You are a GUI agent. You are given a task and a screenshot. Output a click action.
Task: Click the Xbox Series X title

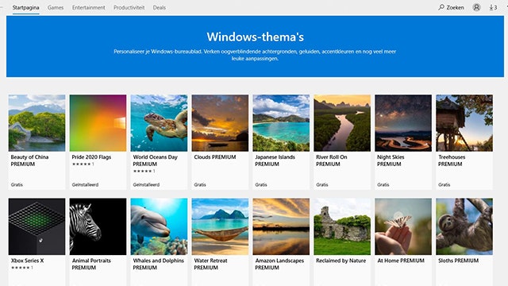click(x=27, y=261)
